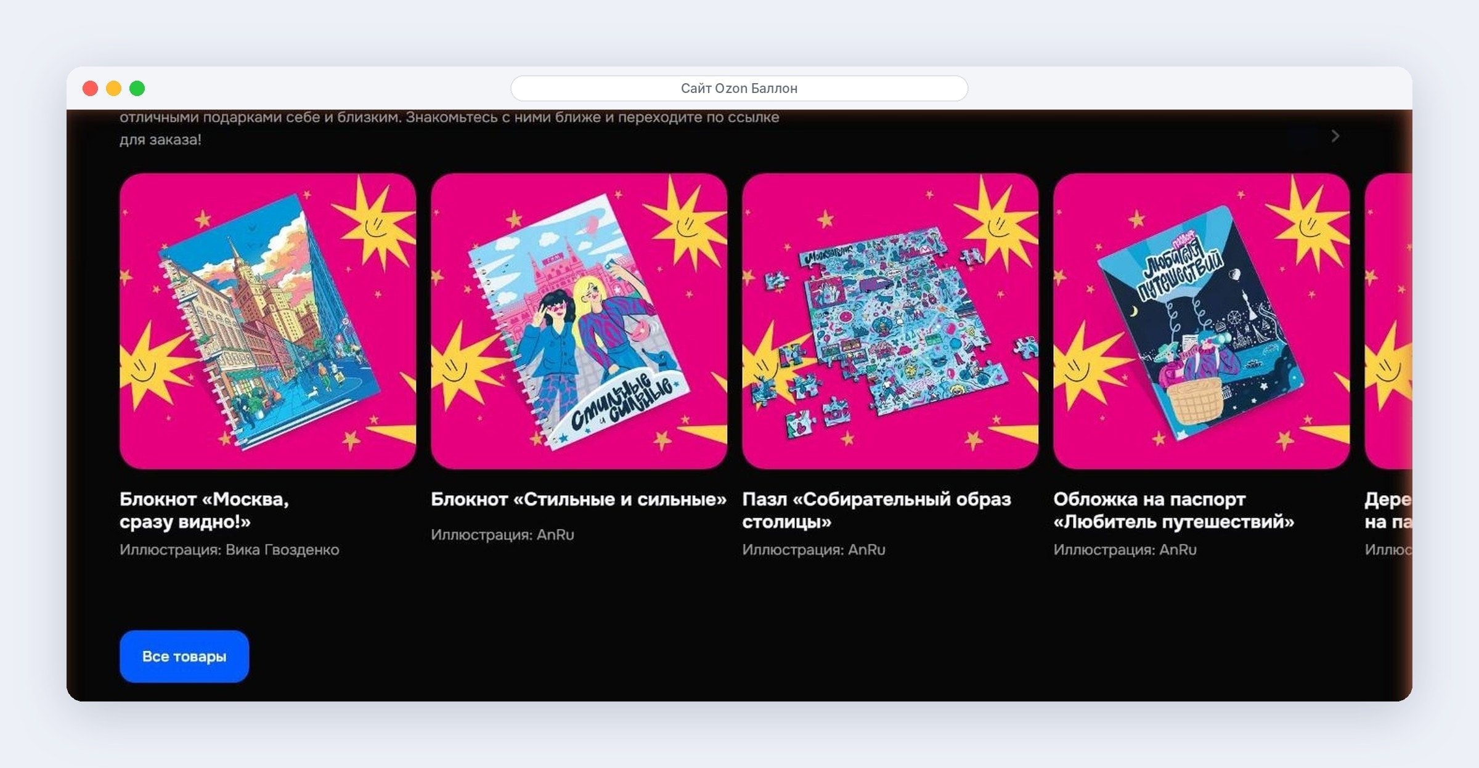Open the «Стильные и сильные» notebook image
Image resolution: width=1479 pixels, height=768 pixels.
point(579,321)
